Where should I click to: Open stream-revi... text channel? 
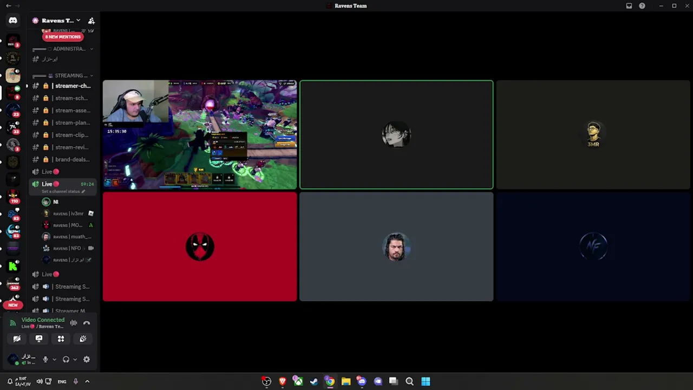[63, 147]
